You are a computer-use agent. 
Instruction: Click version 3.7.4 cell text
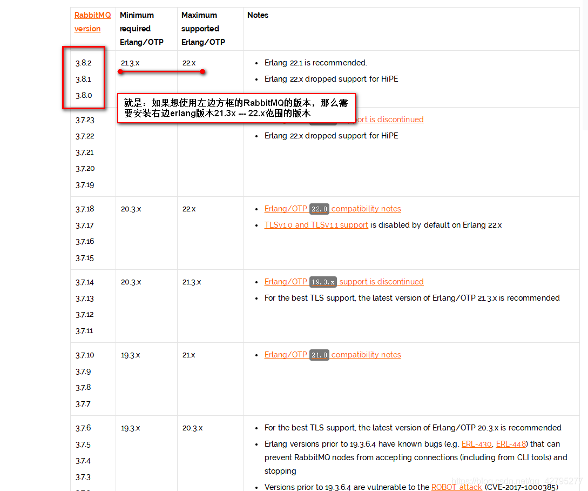pos(83,461)
